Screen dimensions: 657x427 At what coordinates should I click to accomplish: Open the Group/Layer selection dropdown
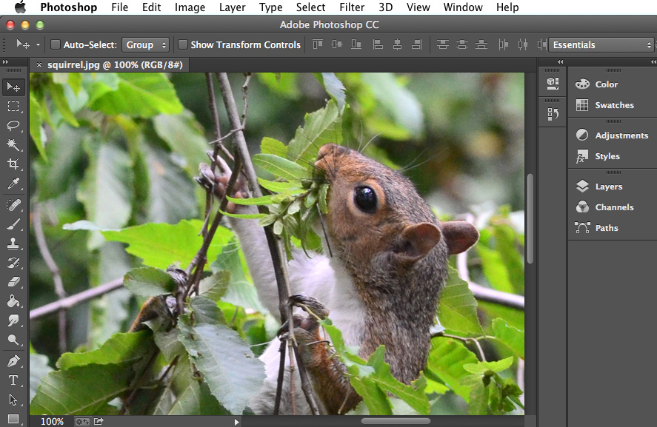[x=145, y=44]
